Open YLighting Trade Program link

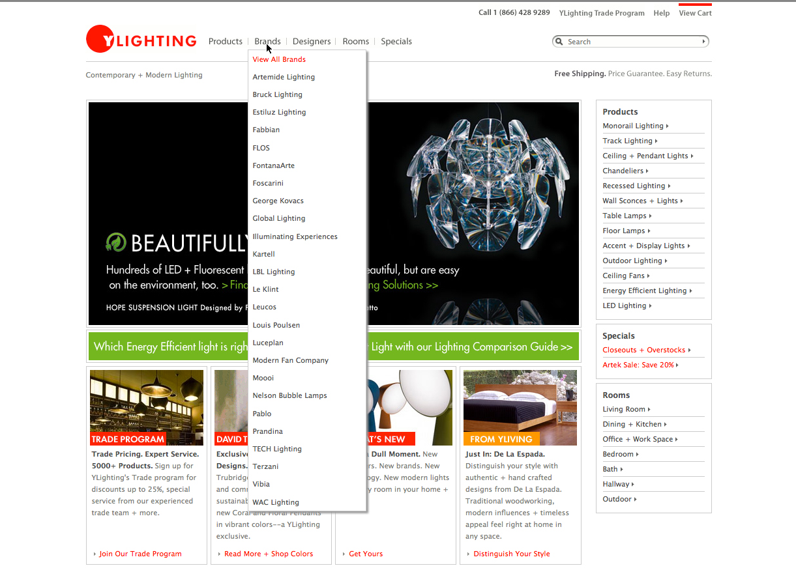[x=602, y=13]
